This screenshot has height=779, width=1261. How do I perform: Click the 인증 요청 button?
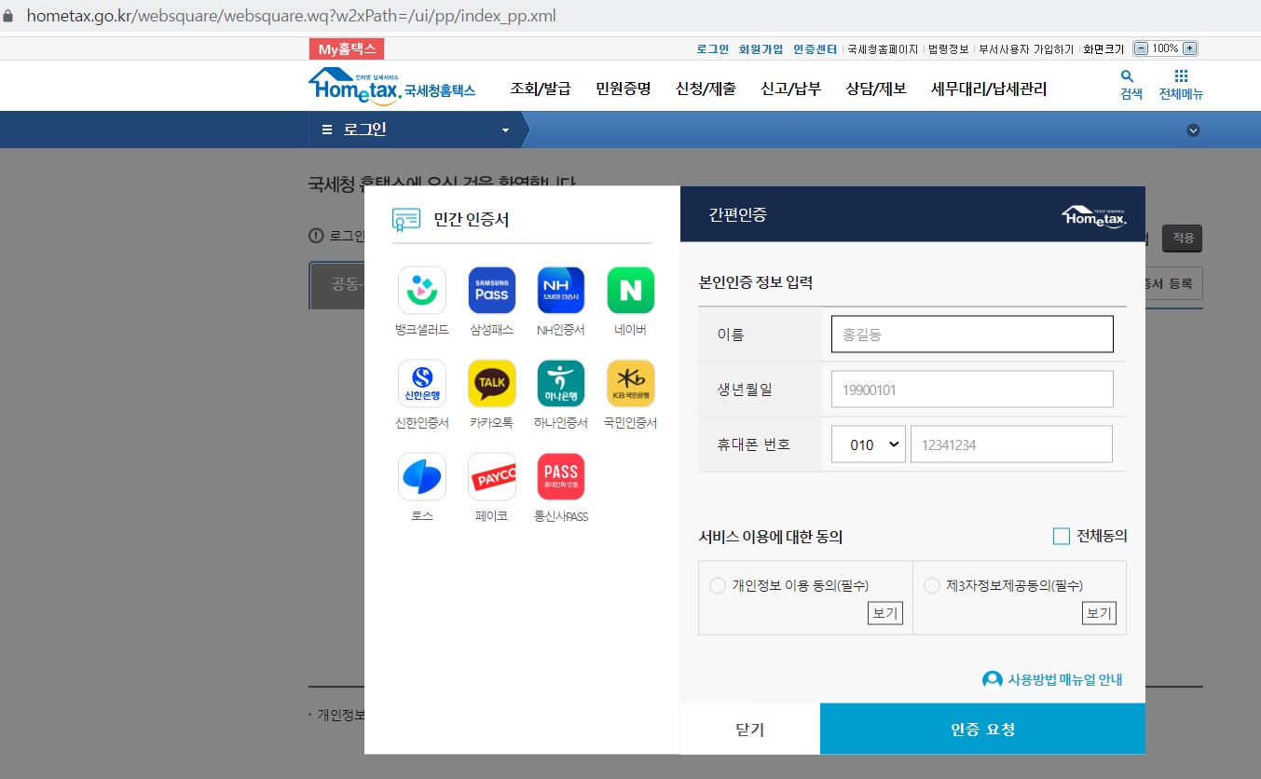[x=982, y=729]
